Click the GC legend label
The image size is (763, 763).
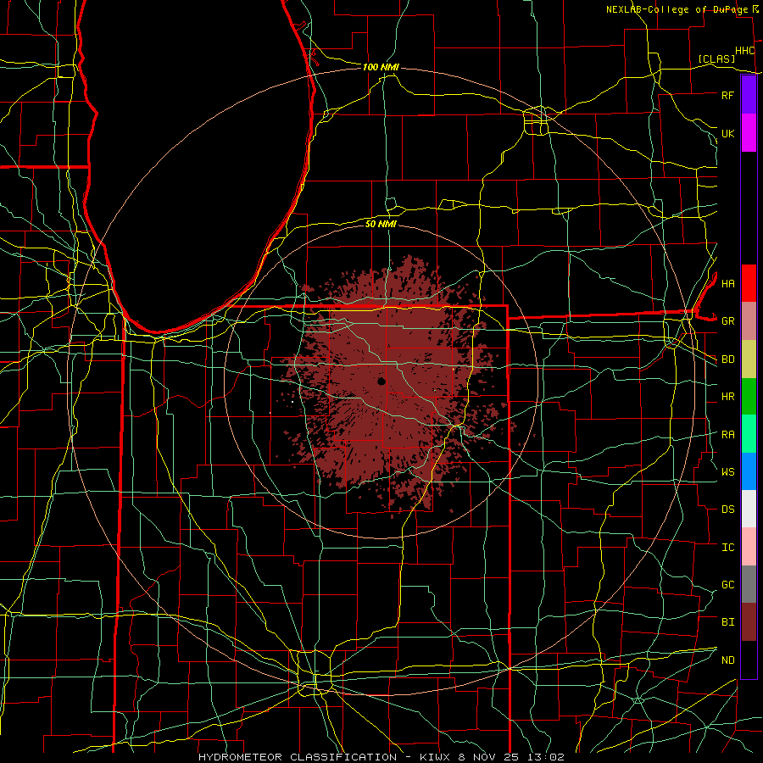727,585
